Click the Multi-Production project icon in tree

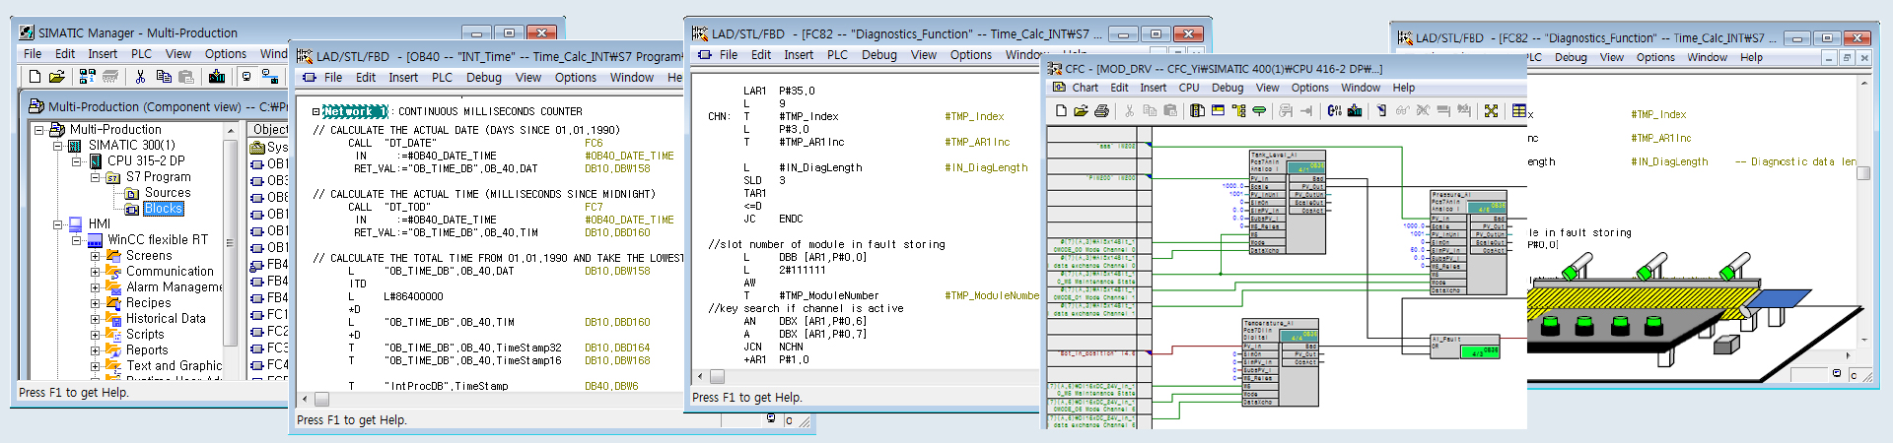coord(59,129)
